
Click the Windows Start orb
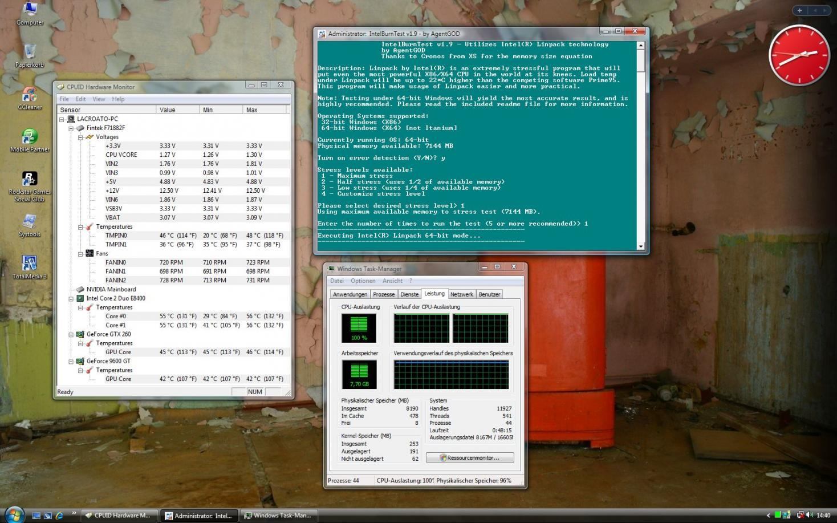[14, 514]
